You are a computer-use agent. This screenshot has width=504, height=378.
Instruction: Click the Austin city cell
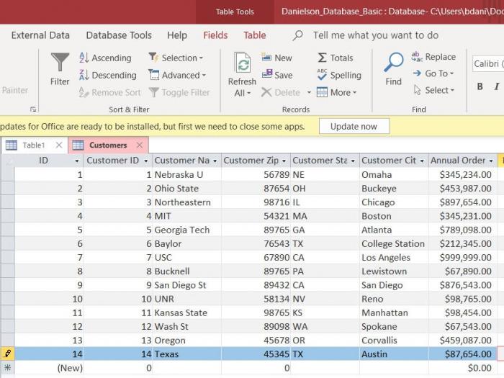click(394, 354)
